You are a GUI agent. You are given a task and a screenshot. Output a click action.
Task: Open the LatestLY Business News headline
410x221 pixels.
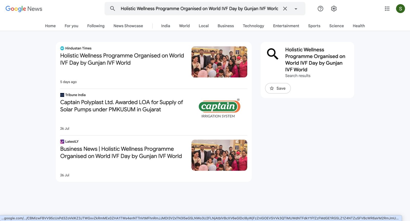pos(121,153)
